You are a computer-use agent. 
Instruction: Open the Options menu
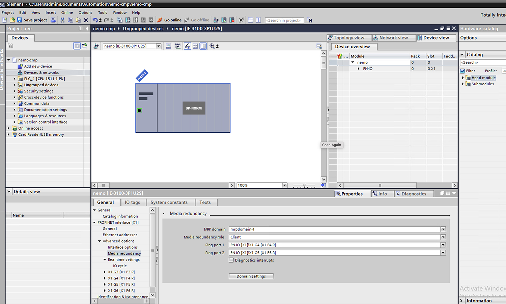[85, 12]
